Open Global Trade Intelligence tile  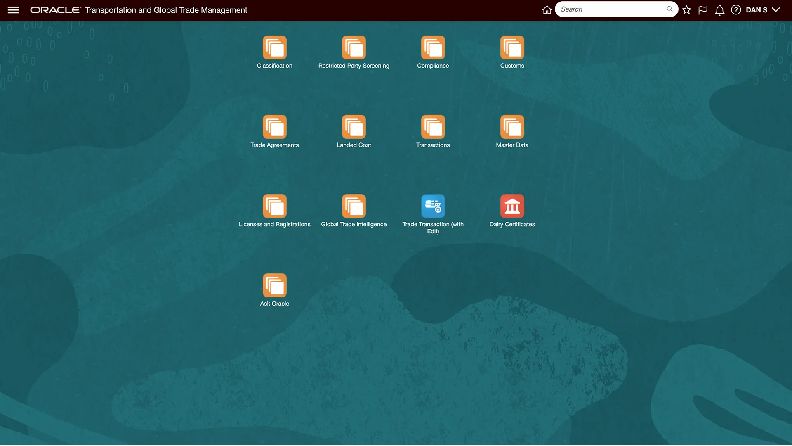click(354, 206)
